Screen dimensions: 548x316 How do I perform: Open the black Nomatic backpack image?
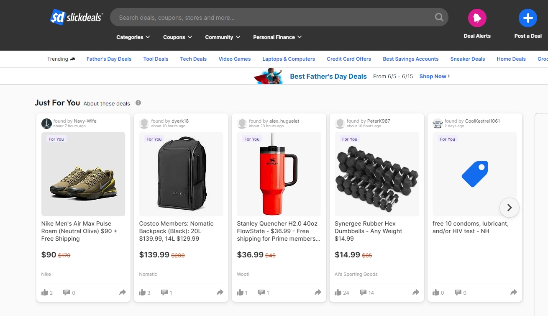tap(181, 174)
